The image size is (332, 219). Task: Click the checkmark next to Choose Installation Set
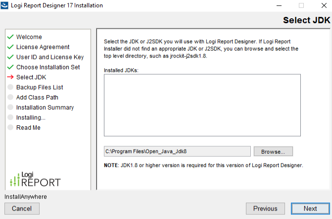10,67
